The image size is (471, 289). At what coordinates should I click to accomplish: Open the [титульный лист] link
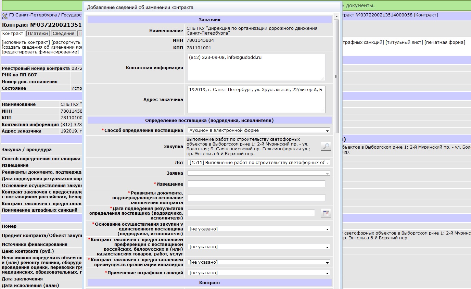(404, 42)
